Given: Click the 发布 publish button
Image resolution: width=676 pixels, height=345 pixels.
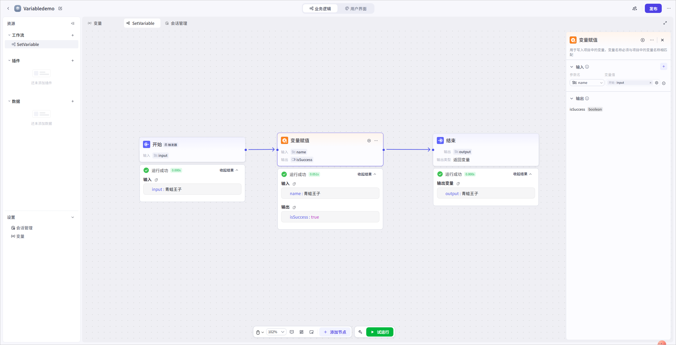Looking at the screenshot, I should pos(653,8).
